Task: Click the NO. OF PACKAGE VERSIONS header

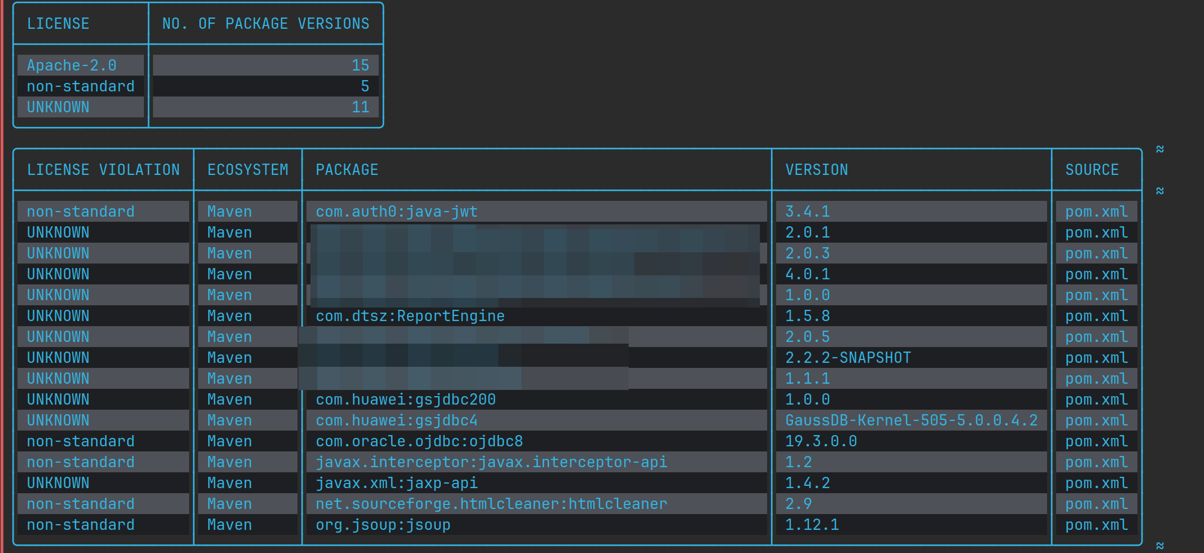Action: click(265, 24)
